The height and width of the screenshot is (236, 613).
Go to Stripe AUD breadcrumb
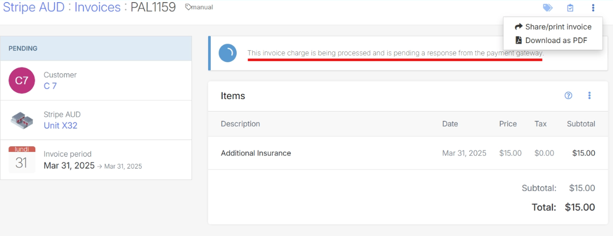coord(34,7)
